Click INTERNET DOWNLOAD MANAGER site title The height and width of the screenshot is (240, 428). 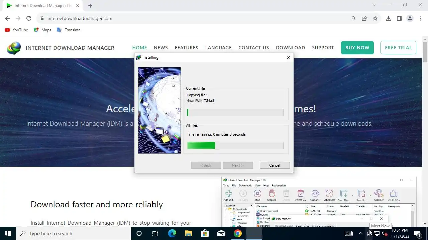(70, 48)
